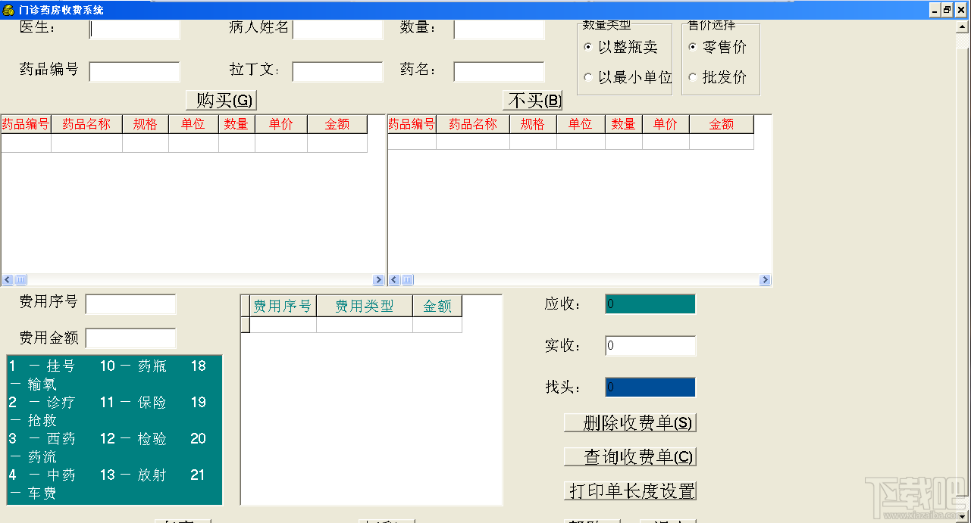This screenshot has width=971, height=523.
Task: Select the 以最小单位 radio button
Action: coord(588,76)
